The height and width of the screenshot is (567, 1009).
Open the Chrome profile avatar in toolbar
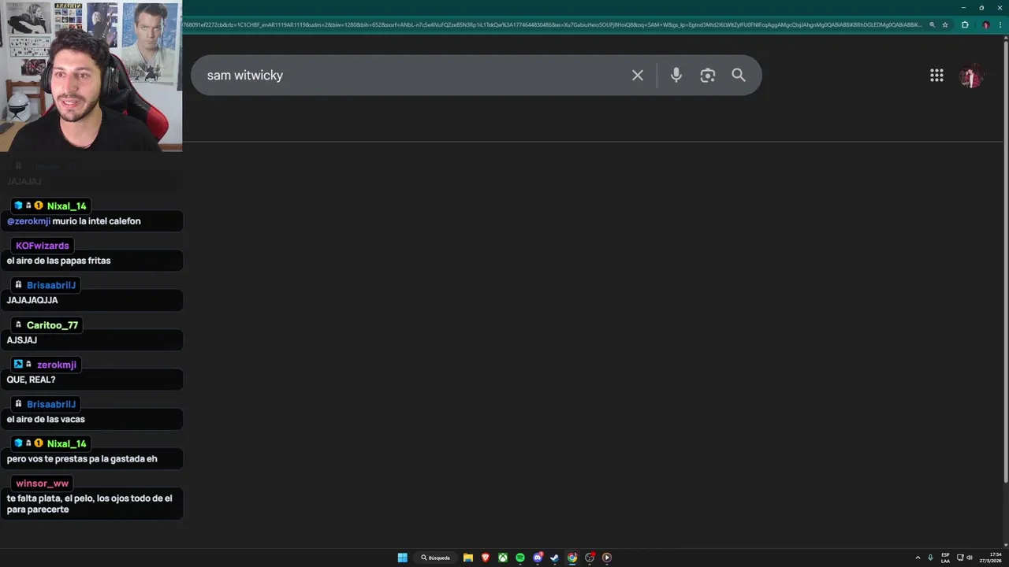tap(985, 25)
